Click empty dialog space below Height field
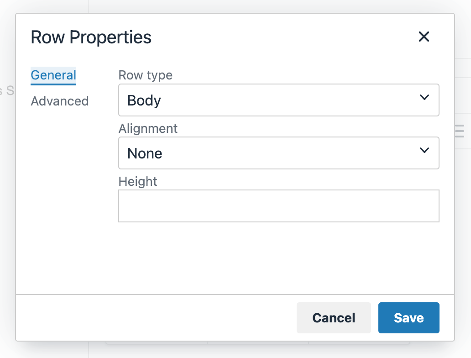 point(278,258)
